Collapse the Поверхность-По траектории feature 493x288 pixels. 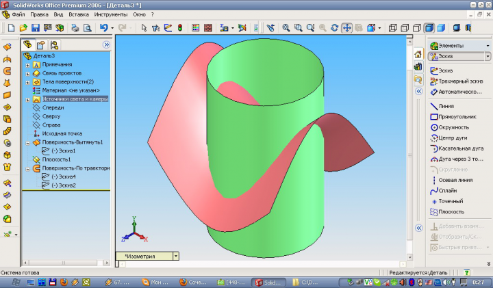pyautogui.click(x=27, y=169)
